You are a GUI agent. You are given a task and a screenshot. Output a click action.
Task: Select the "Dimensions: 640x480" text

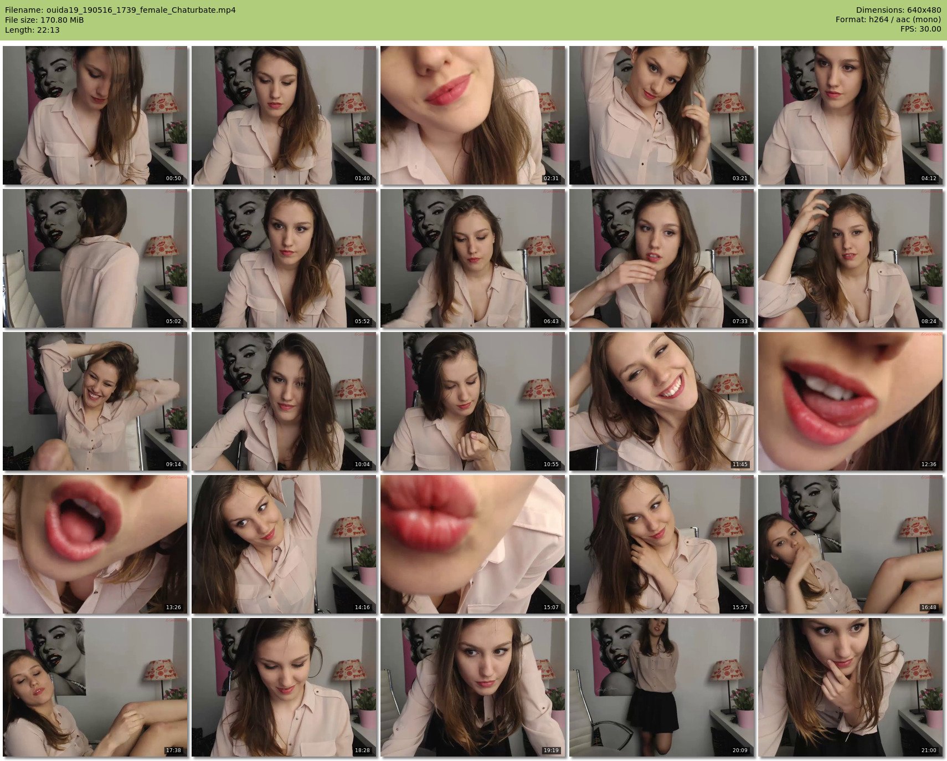898,10
